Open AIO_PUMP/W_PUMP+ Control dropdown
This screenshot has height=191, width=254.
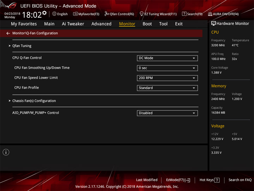[x=167, y=113]
